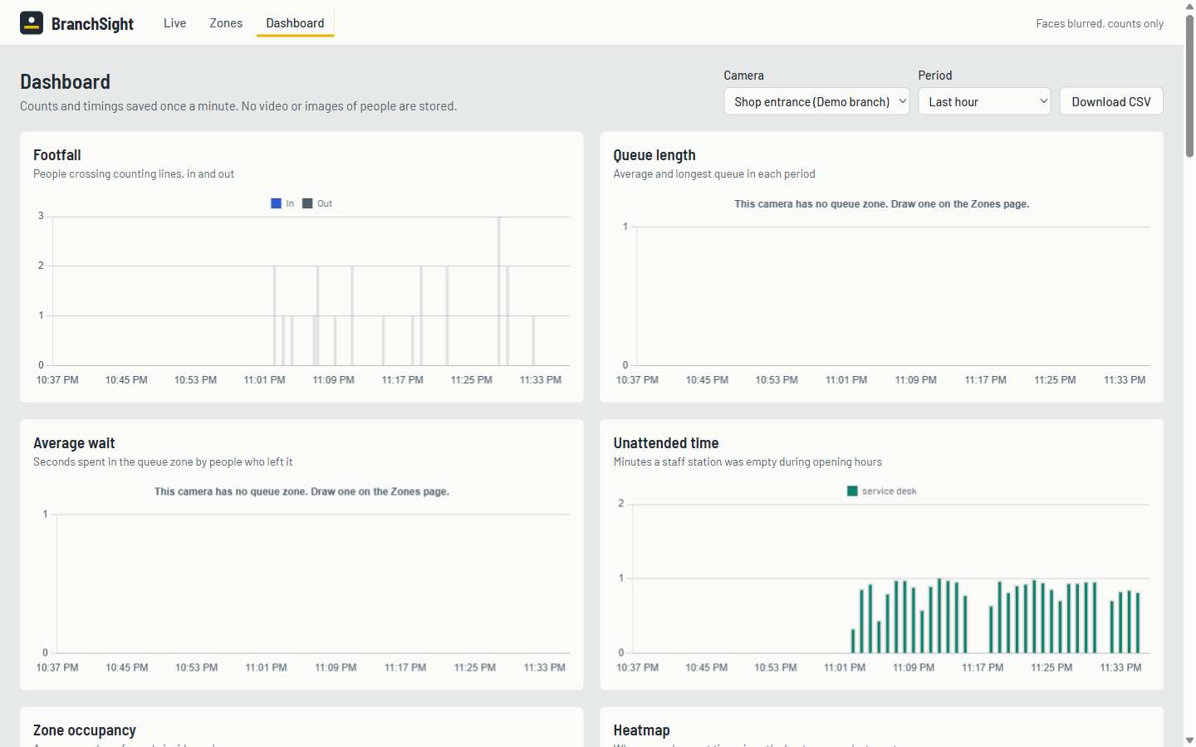This screenshot has height=747, width=1196.
Task: Click the Camera field label
Action: [743, 76]
